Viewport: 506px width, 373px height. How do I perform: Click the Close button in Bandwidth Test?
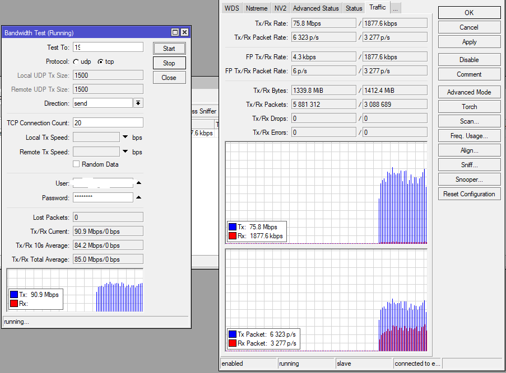(169, 78)
